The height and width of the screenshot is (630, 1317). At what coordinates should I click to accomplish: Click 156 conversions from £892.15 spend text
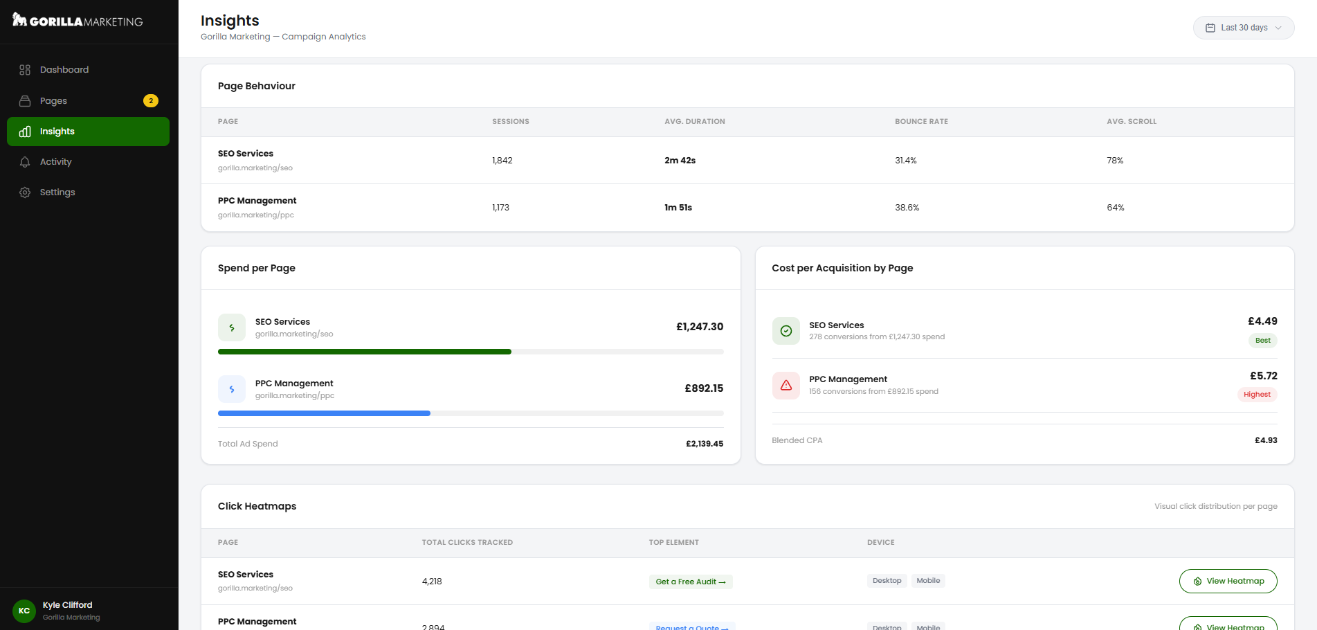[x=873, y=392]
